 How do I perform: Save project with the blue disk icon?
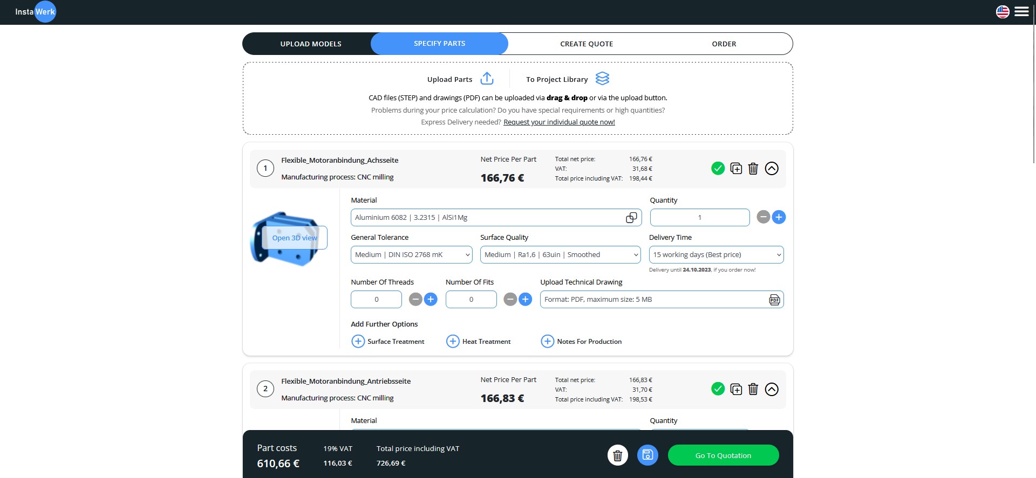647,455
